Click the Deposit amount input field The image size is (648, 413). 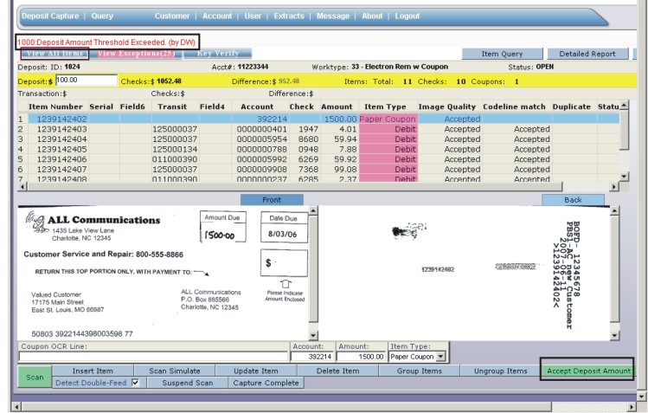coord(85,81)
